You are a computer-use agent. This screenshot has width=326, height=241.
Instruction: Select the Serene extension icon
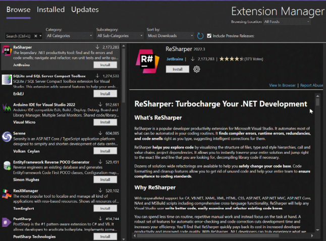[7, 137]
